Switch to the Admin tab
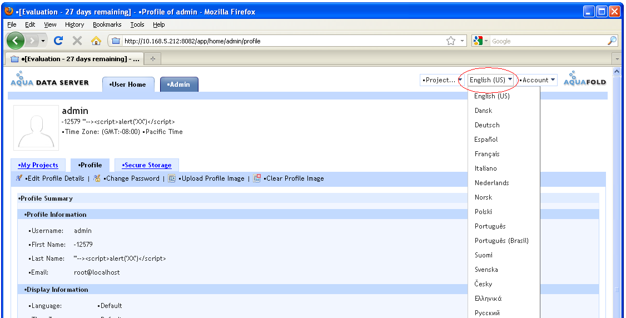This screenshot has height=318, width=626. (179, 85)
